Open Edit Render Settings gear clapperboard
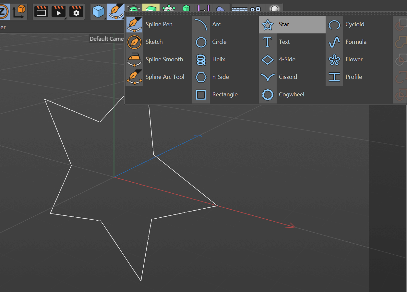This screenshot has height=292, width=407. click(x=76, y=12)
